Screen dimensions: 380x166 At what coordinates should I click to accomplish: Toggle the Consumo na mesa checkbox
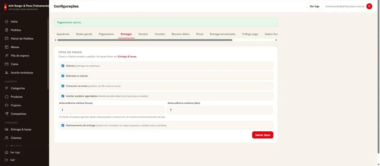tap(63, 86)
